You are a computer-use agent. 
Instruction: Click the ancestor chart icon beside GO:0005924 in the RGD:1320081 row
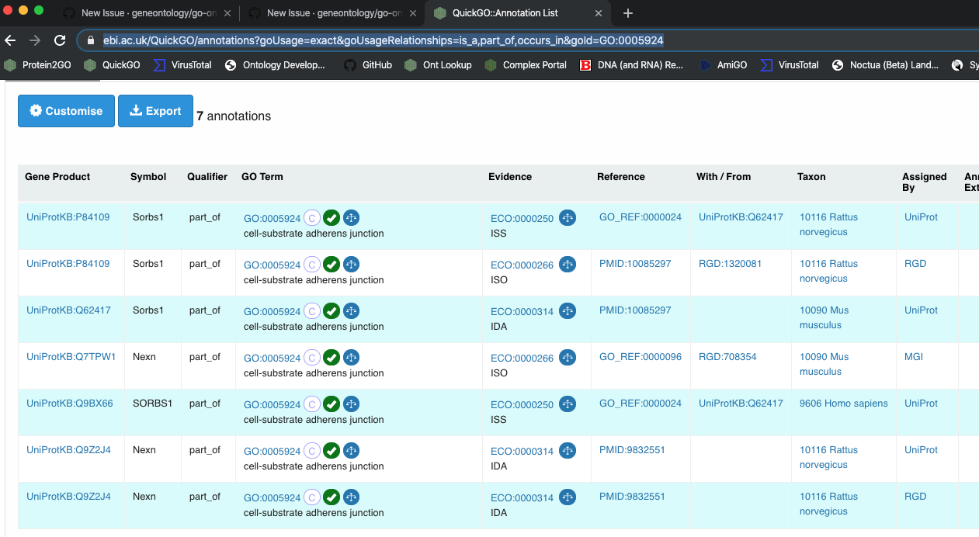coord(352,265)
